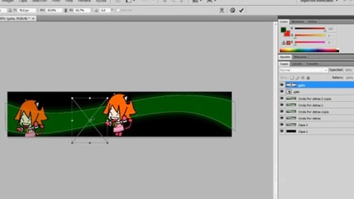Select the Capas tab
The width and height of the screenshot is (354, 199).
coord(284,64)
